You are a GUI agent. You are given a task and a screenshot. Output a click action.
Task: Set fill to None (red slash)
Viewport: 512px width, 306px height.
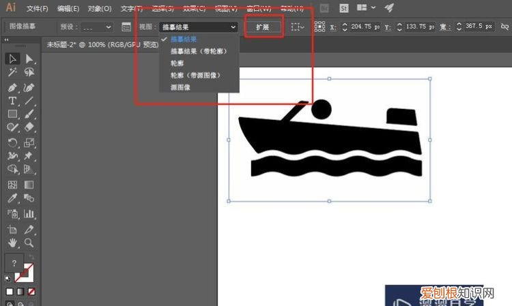pyautogui.click(x=31, y=291)
